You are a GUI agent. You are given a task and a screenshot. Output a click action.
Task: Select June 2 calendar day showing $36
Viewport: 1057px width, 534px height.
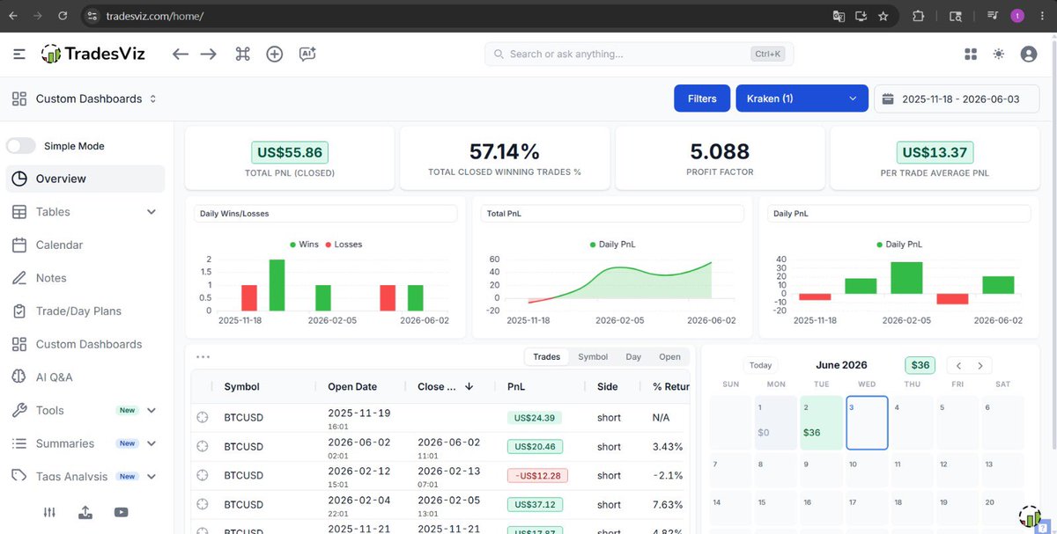tap(821, 422)
